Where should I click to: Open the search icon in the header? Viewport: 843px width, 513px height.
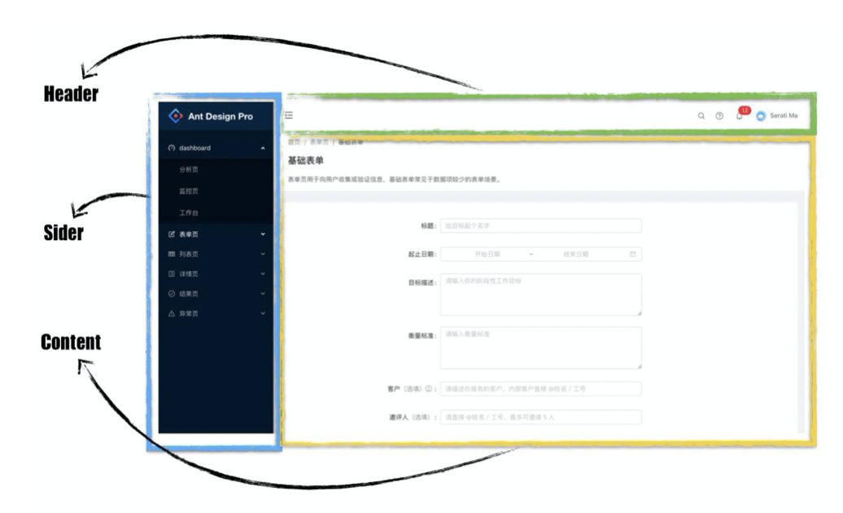701,116
